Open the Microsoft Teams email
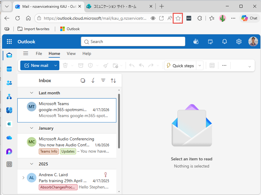Image resolution: width=261 pixels, height=195 pixels. (67, 110)
